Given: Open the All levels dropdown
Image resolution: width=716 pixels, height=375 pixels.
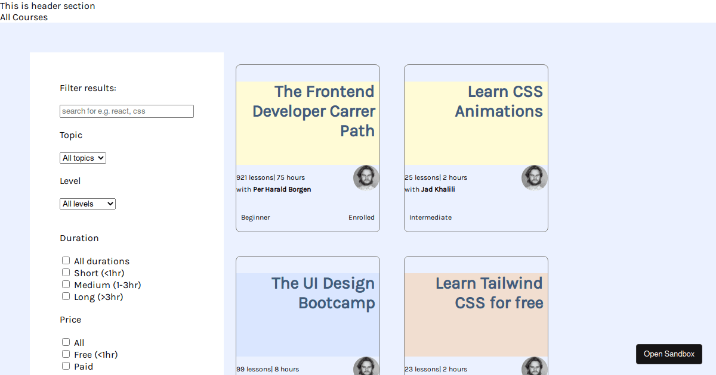Looking at the screenshot, I should click(x=88, y=204).
